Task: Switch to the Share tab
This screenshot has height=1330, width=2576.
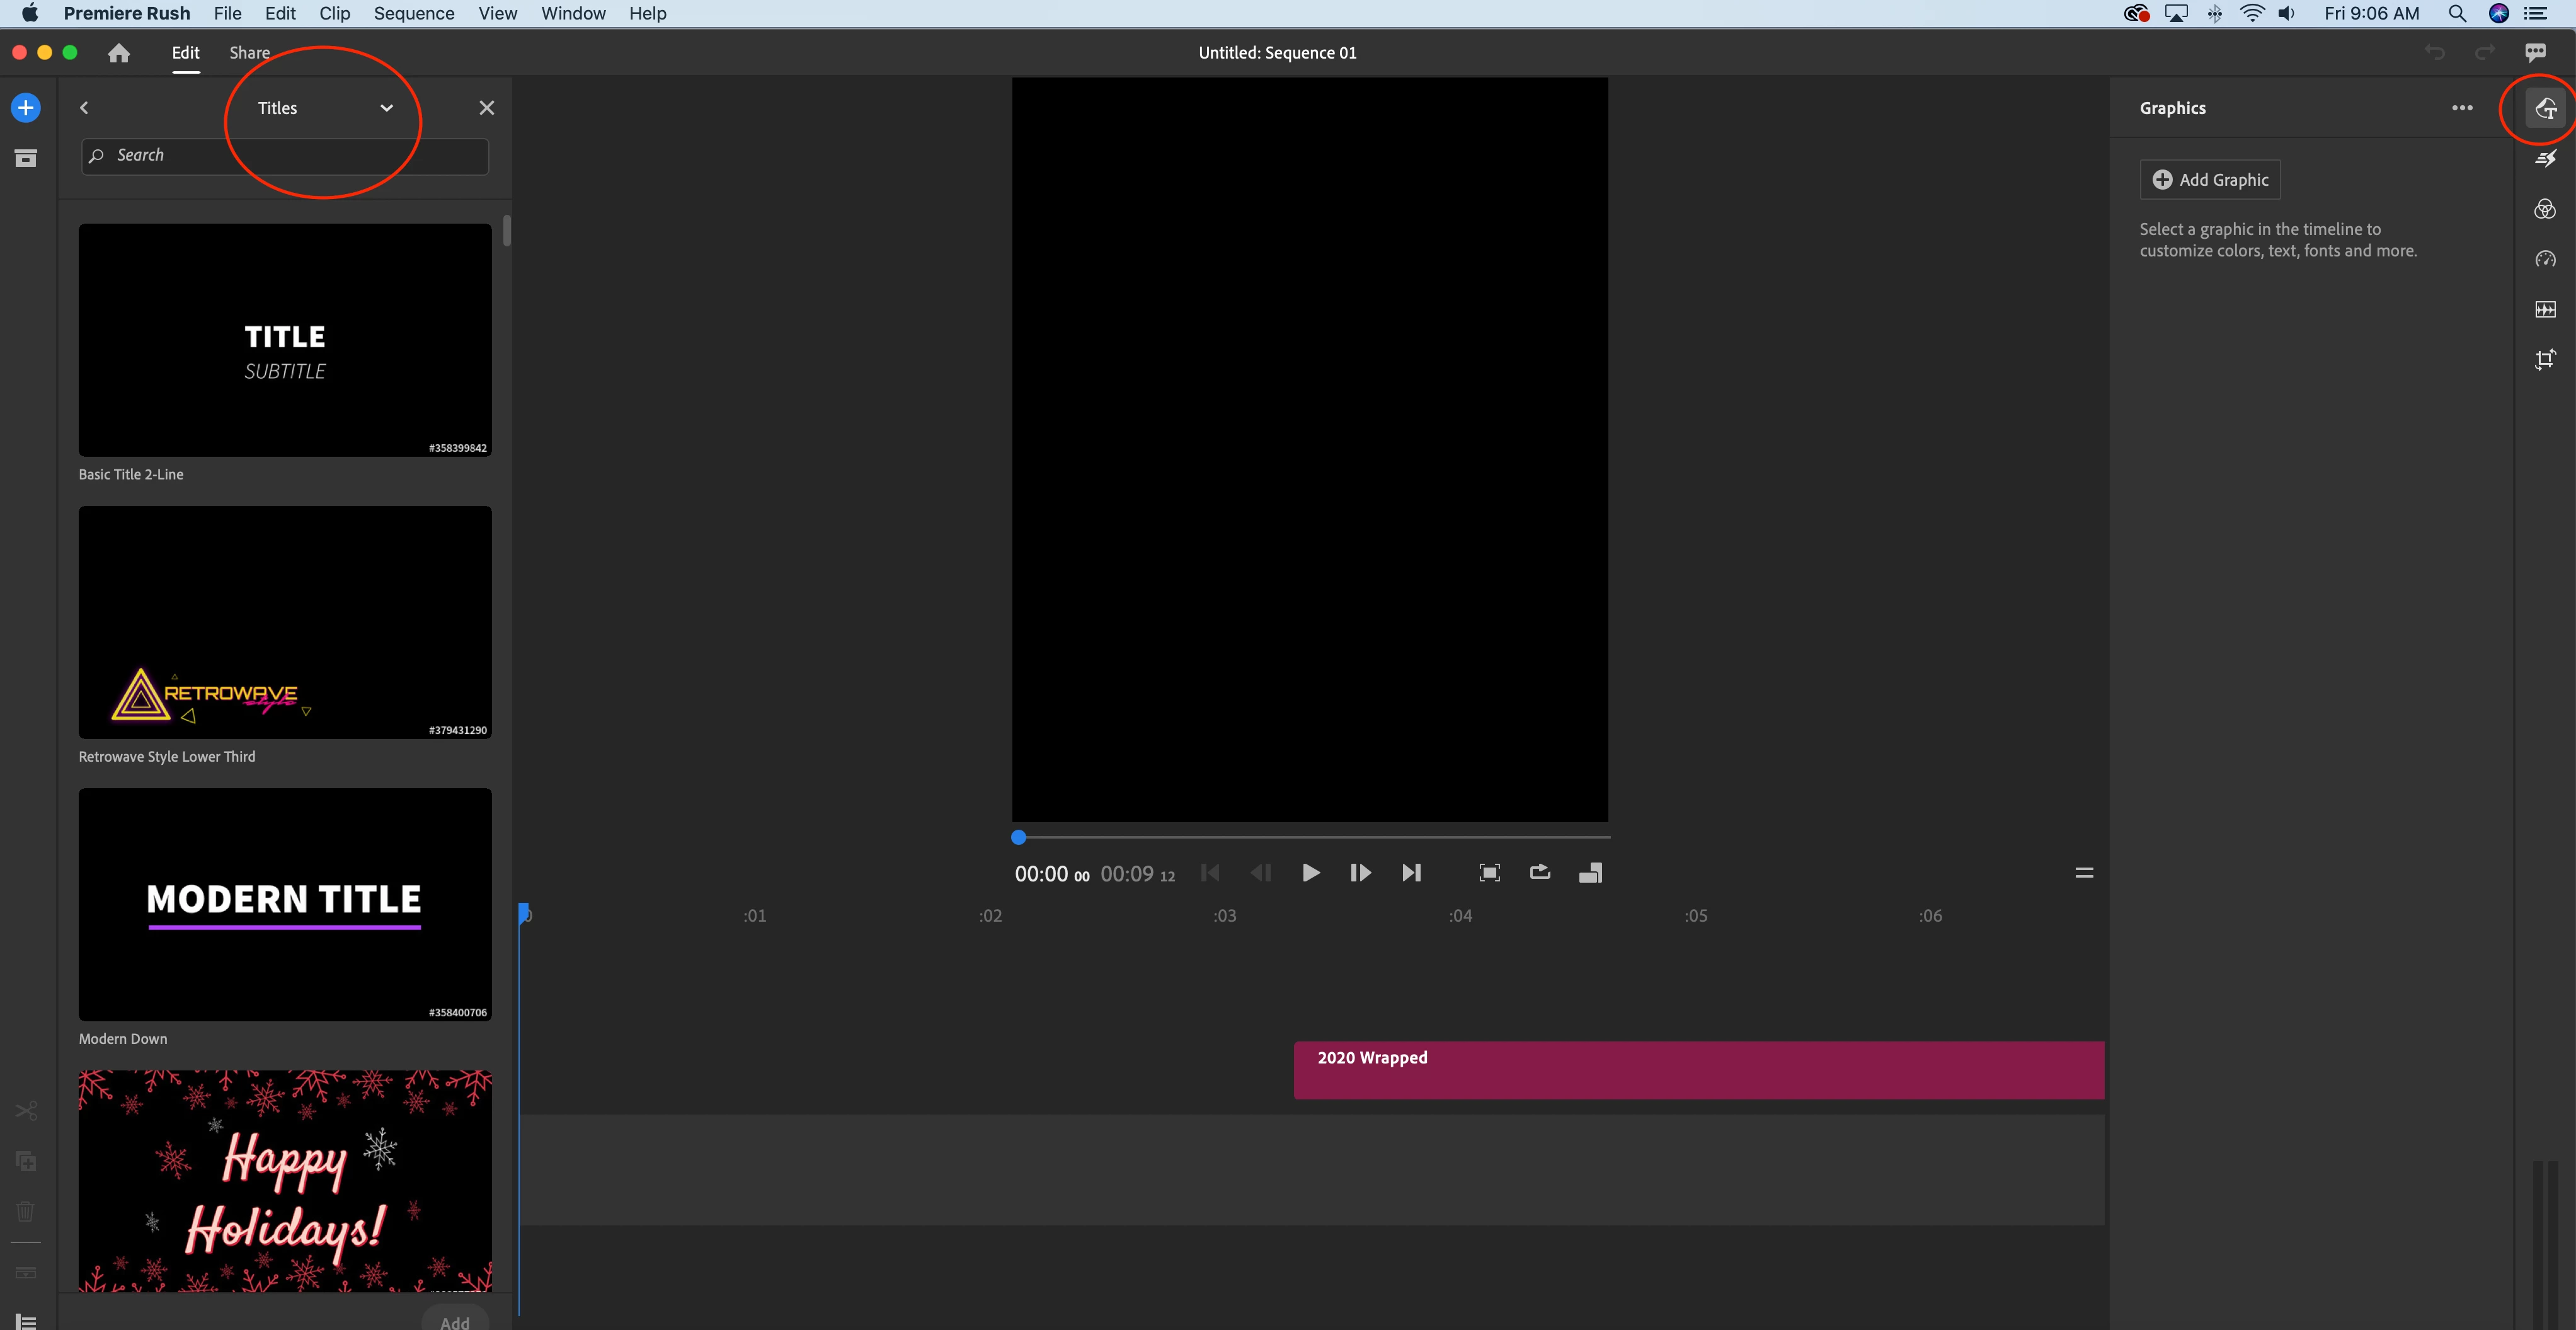Action: (249, 53)
